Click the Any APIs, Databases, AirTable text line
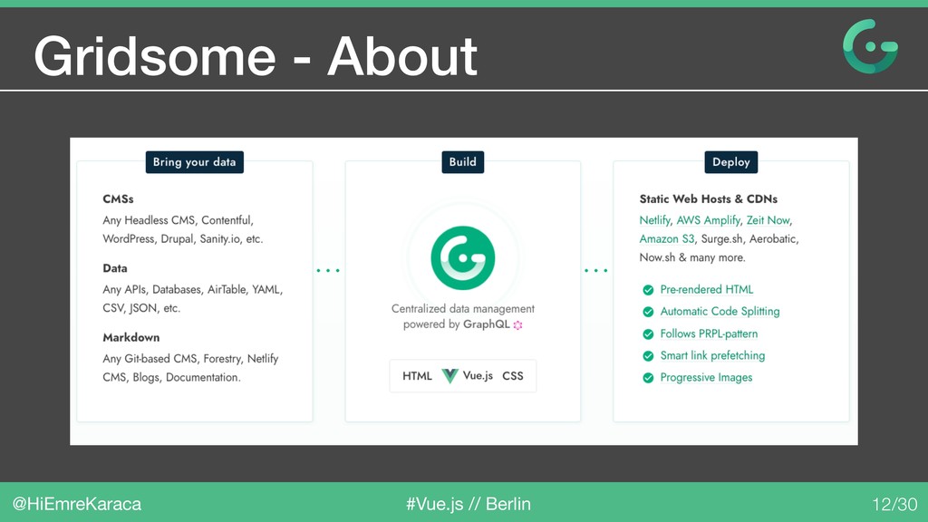This screenshot has width=928, height=522. pyautogui.click(x=192, y=289)
